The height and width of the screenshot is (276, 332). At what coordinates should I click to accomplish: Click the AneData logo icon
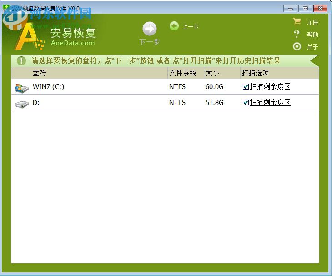click(30, 36)
